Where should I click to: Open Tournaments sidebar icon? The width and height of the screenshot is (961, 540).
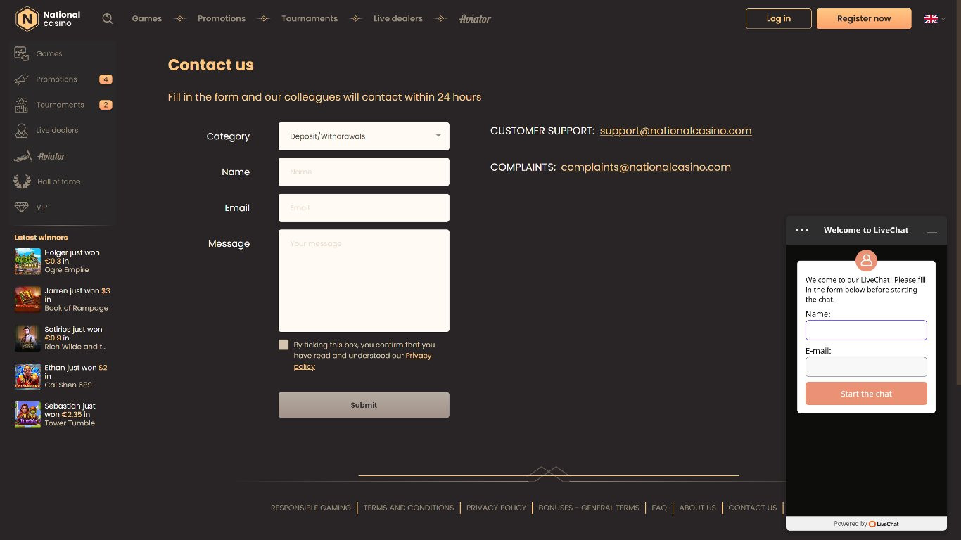[22, 105]
